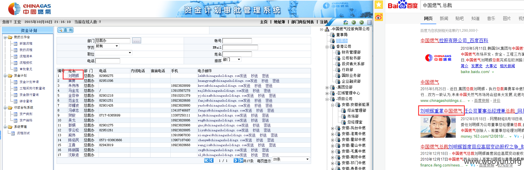Image resolution: width=524 pixels, height=170 pixels.
Task: Open 资产编码 in the left tree
Action: click(26, 120)
